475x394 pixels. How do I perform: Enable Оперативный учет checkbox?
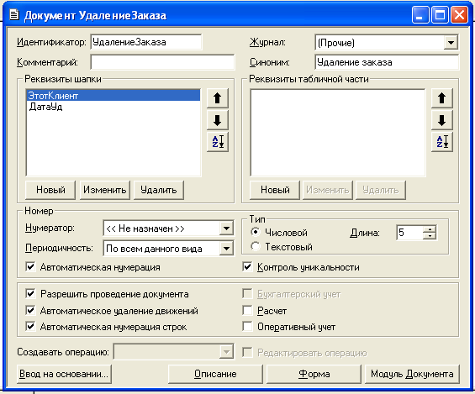247,327
